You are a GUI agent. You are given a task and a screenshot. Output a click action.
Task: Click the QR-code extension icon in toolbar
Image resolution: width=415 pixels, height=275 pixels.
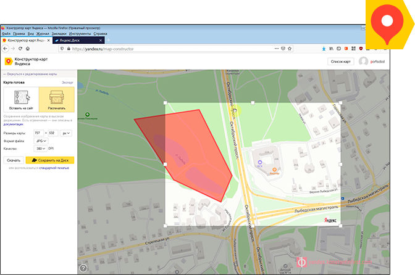[x=353, y=49]
